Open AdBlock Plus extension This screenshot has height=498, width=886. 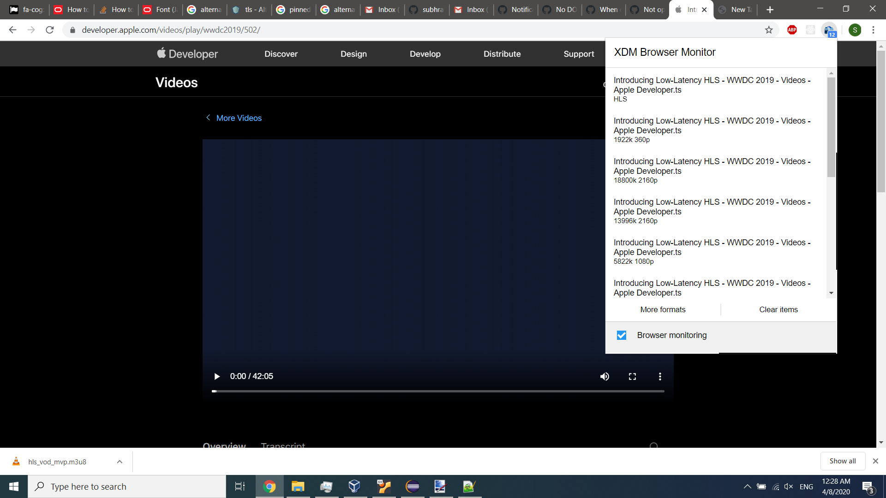click(792, 30)
